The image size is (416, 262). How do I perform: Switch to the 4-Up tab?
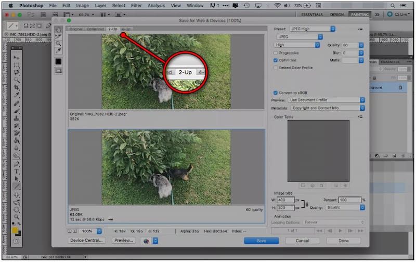tap(126, 29)
